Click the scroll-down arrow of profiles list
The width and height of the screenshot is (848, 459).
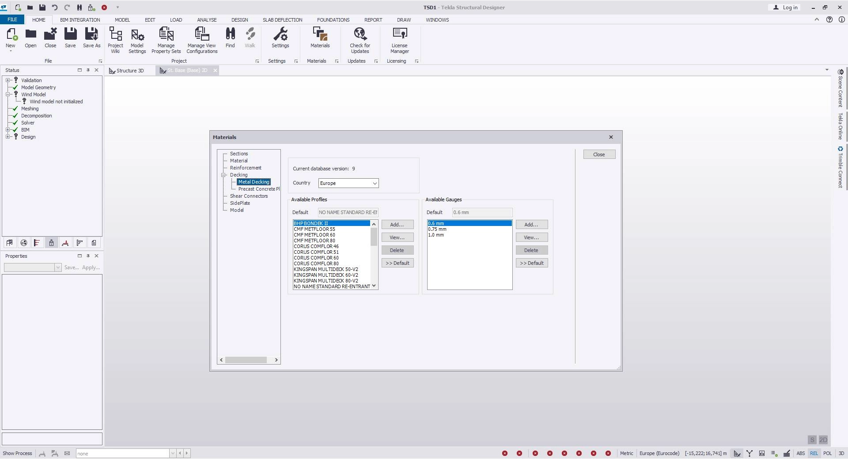click(x=374, y=286)
